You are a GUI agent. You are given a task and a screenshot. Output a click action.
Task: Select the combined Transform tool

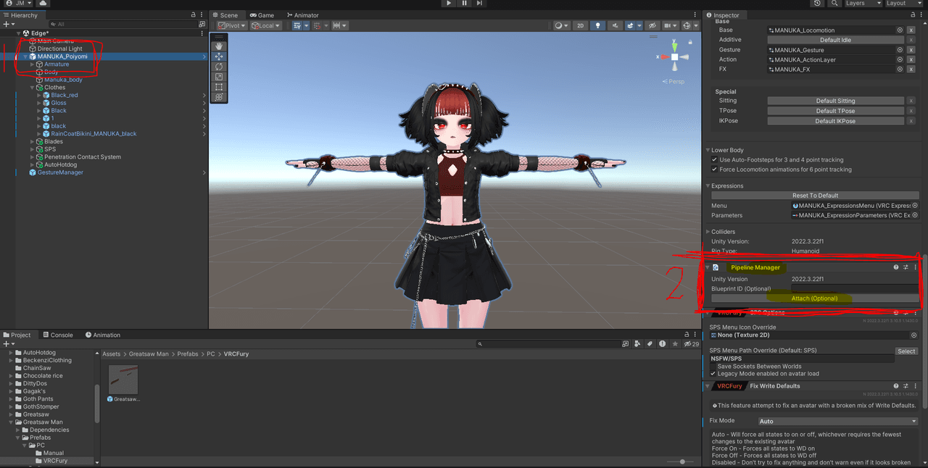[x=219, y=97]
